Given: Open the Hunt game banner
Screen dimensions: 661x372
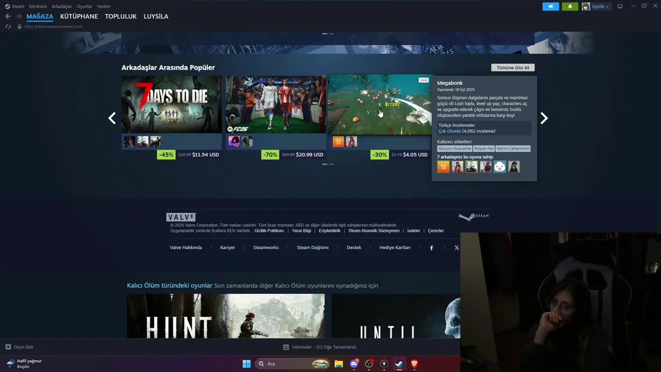Looking at the screenshot, I should 226,316.
